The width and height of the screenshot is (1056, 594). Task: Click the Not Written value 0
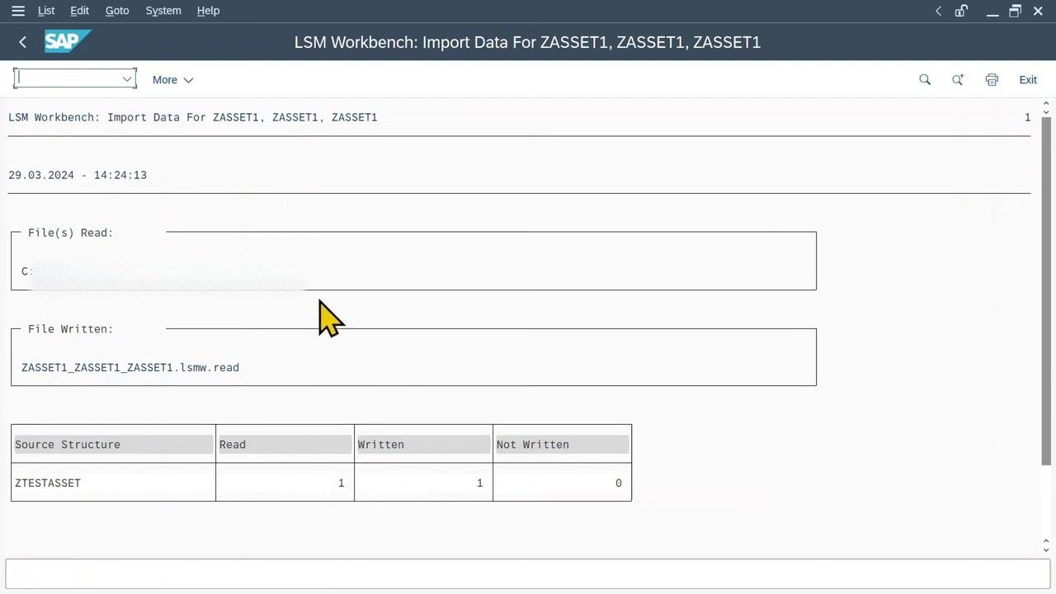pyautogui.click(x=618, y=483)
